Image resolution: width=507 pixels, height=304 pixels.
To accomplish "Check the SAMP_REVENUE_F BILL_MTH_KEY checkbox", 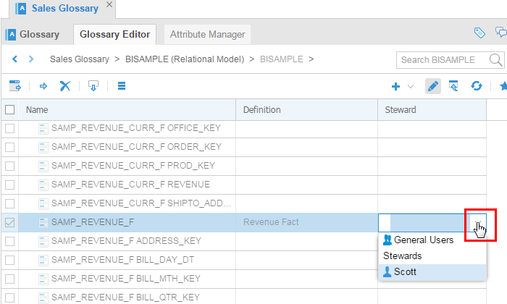I will 9,279.
